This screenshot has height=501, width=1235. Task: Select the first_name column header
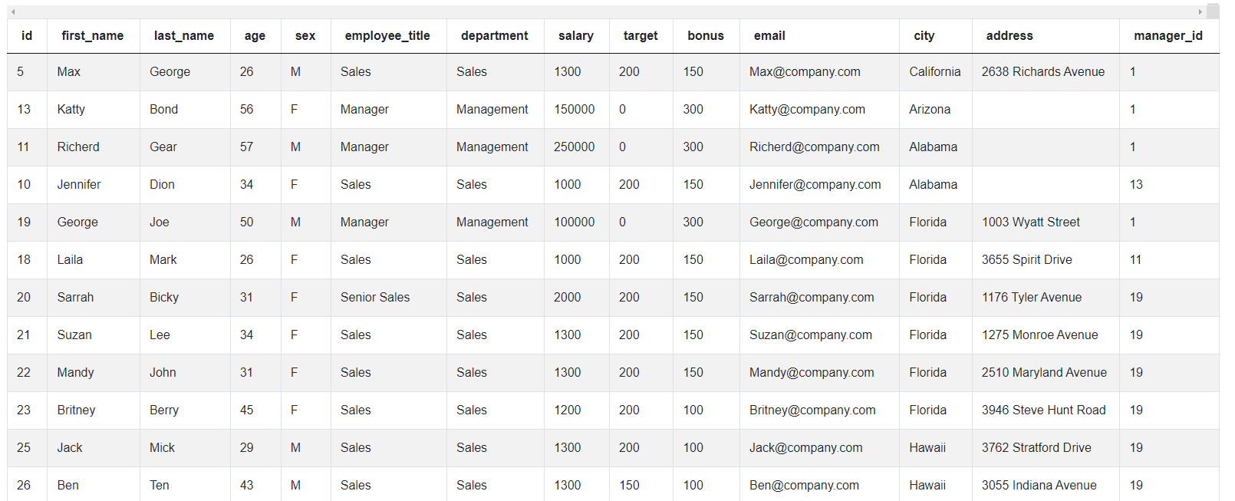coord(93,35)
